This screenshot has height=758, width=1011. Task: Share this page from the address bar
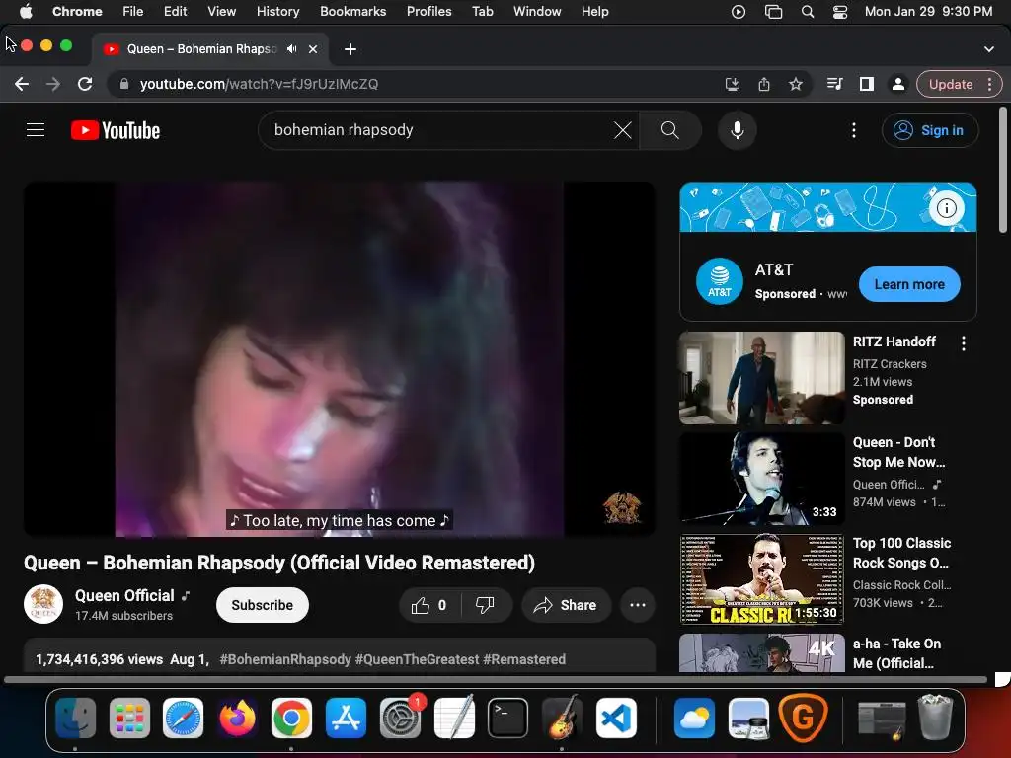[x=764, y=84]
